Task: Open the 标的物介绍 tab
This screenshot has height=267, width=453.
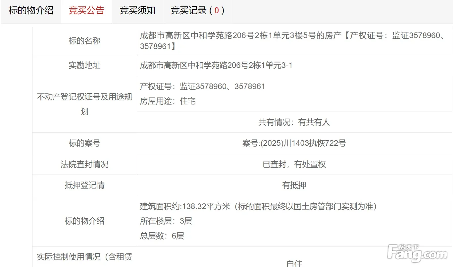Action: tap(31, 11)
